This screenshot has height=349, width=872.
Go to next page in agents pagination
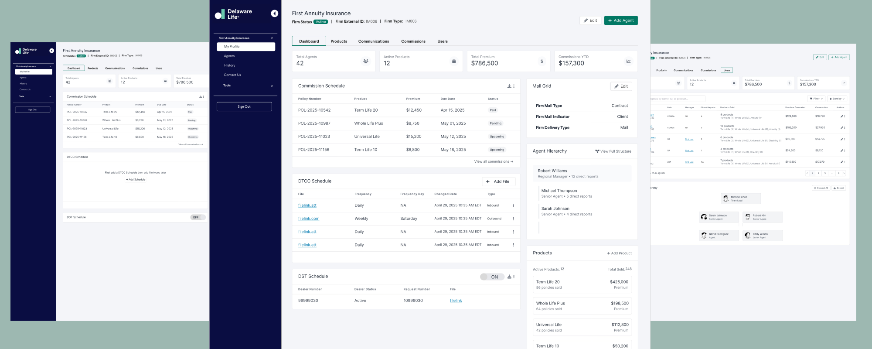[x=844, y=173]
